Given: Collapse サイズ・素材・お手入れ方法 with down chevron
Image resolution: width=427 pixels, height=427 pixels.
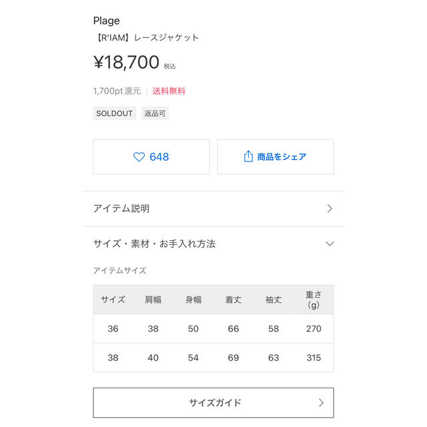Looking at the screenshot, I should tap(330, 244).
